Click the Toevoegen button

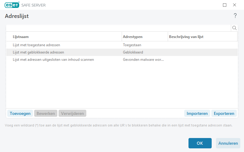click(20, 113)
